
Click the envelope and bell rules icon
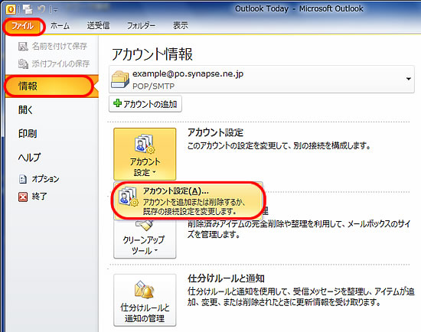click(145, 289)
